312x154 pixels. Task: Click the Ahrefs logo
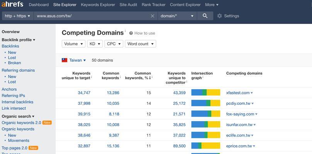[12, 4]
